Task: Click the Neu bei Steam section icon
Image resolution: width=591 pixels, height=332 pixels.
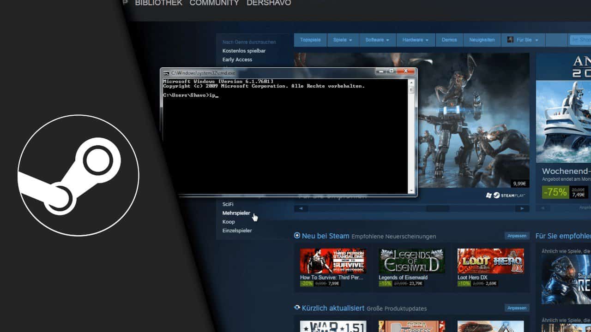Action: pyautogui.click(x=297, y=236)
